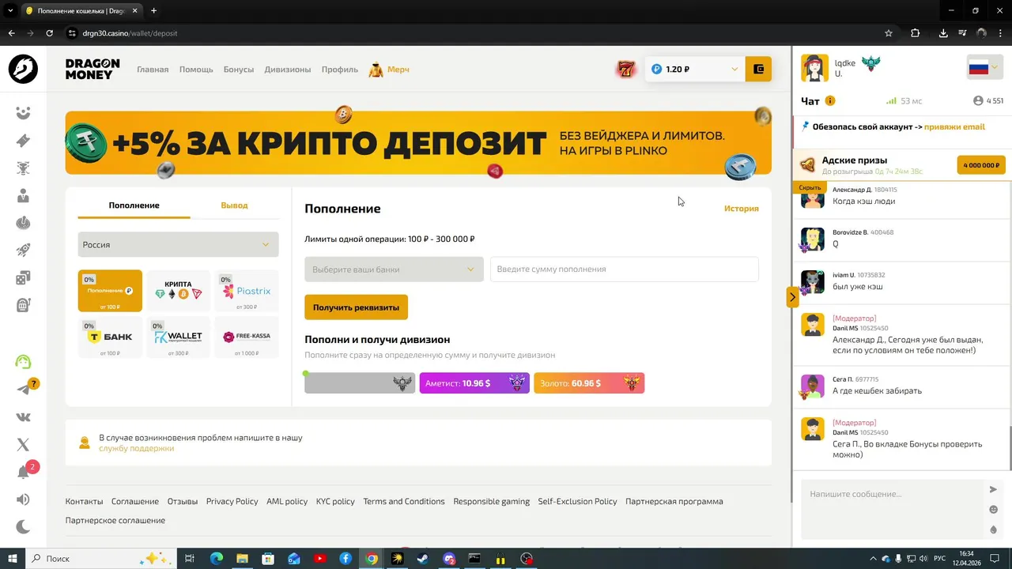The image size is (1012, 569).
Task: Select the Пополнение ₽ payment method
Action: (x=110, y=291)
